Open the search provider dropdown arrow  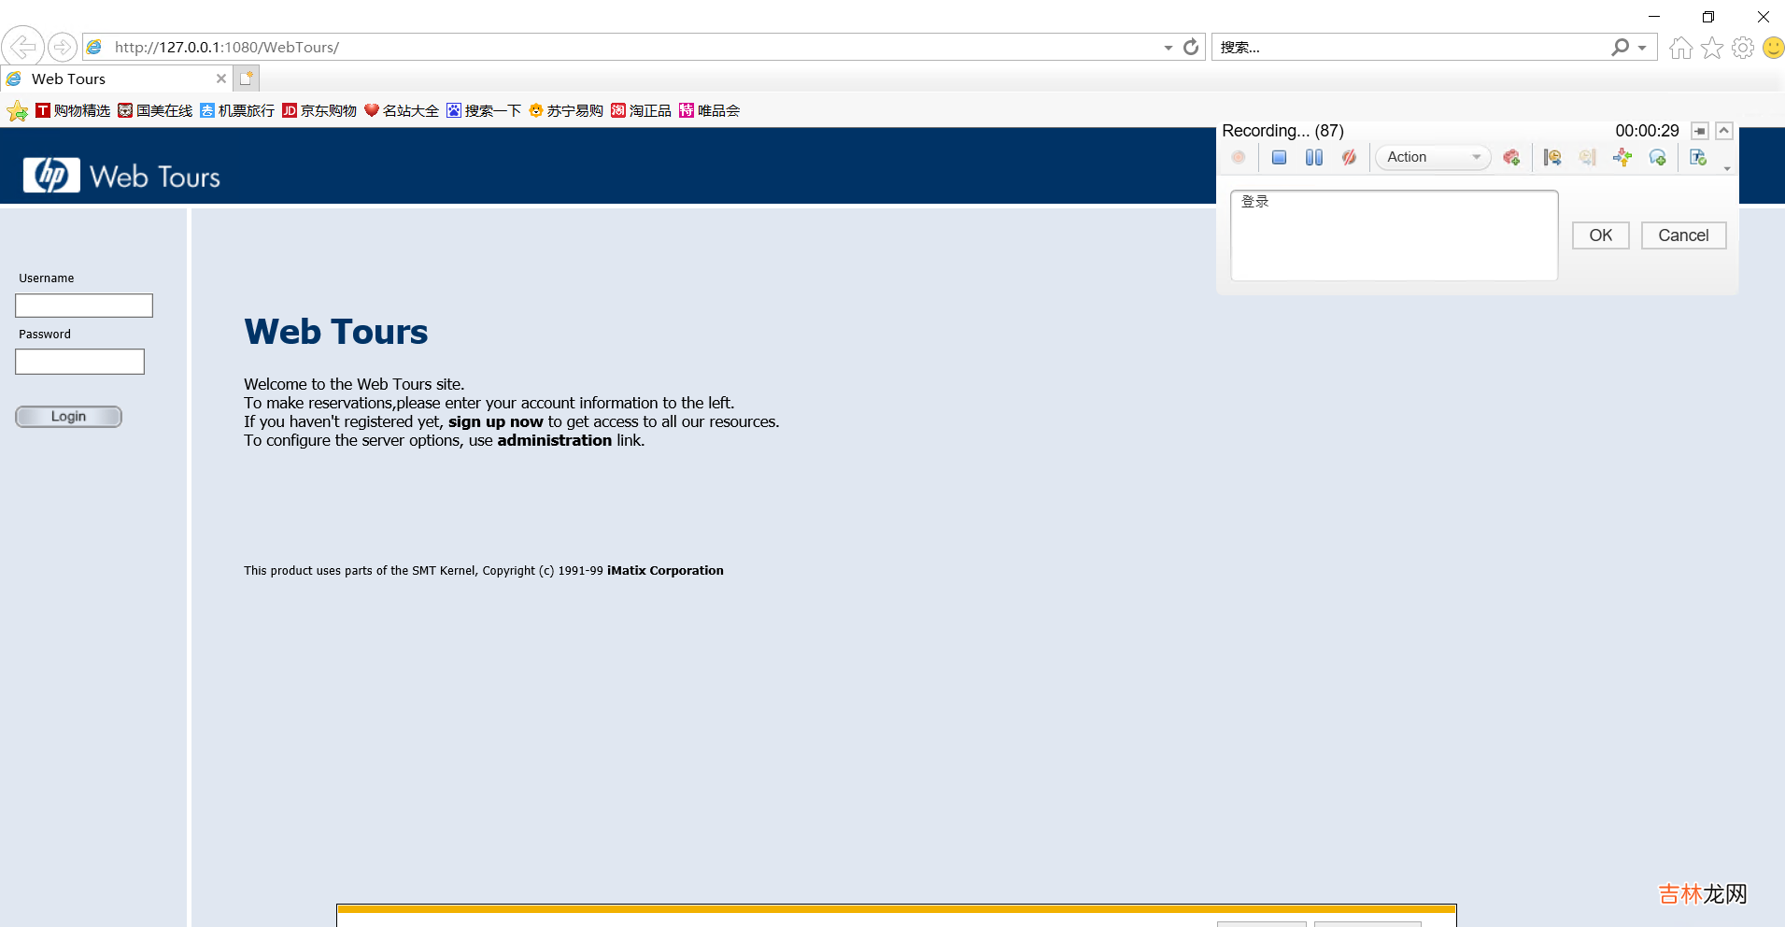tap(1642, 48)
